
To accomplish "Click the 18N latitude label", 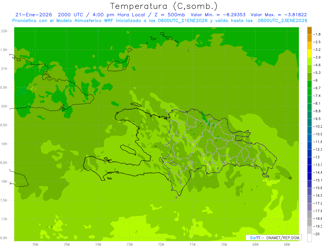I will coord(5,181).
